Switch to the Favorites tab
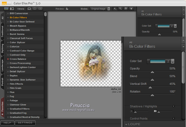The width and height of the screenshot is (186, 127). [2, 107]
